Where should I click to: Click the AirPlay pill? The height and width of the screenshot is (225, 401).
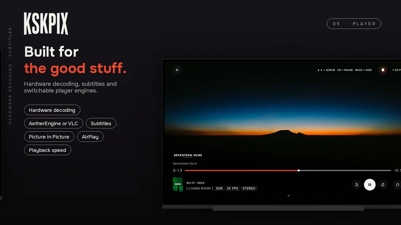coord(90,137)
